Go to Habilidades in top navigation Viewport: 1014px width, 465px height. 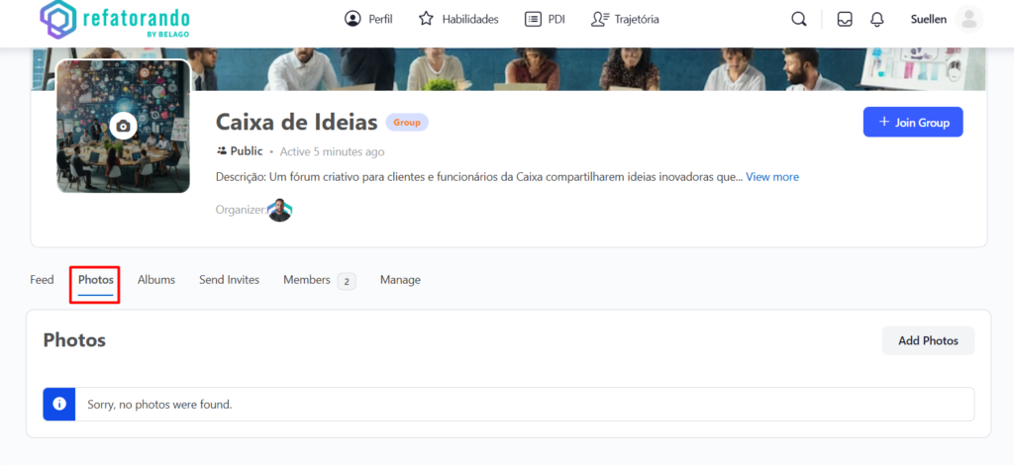(x=458, y=19)
